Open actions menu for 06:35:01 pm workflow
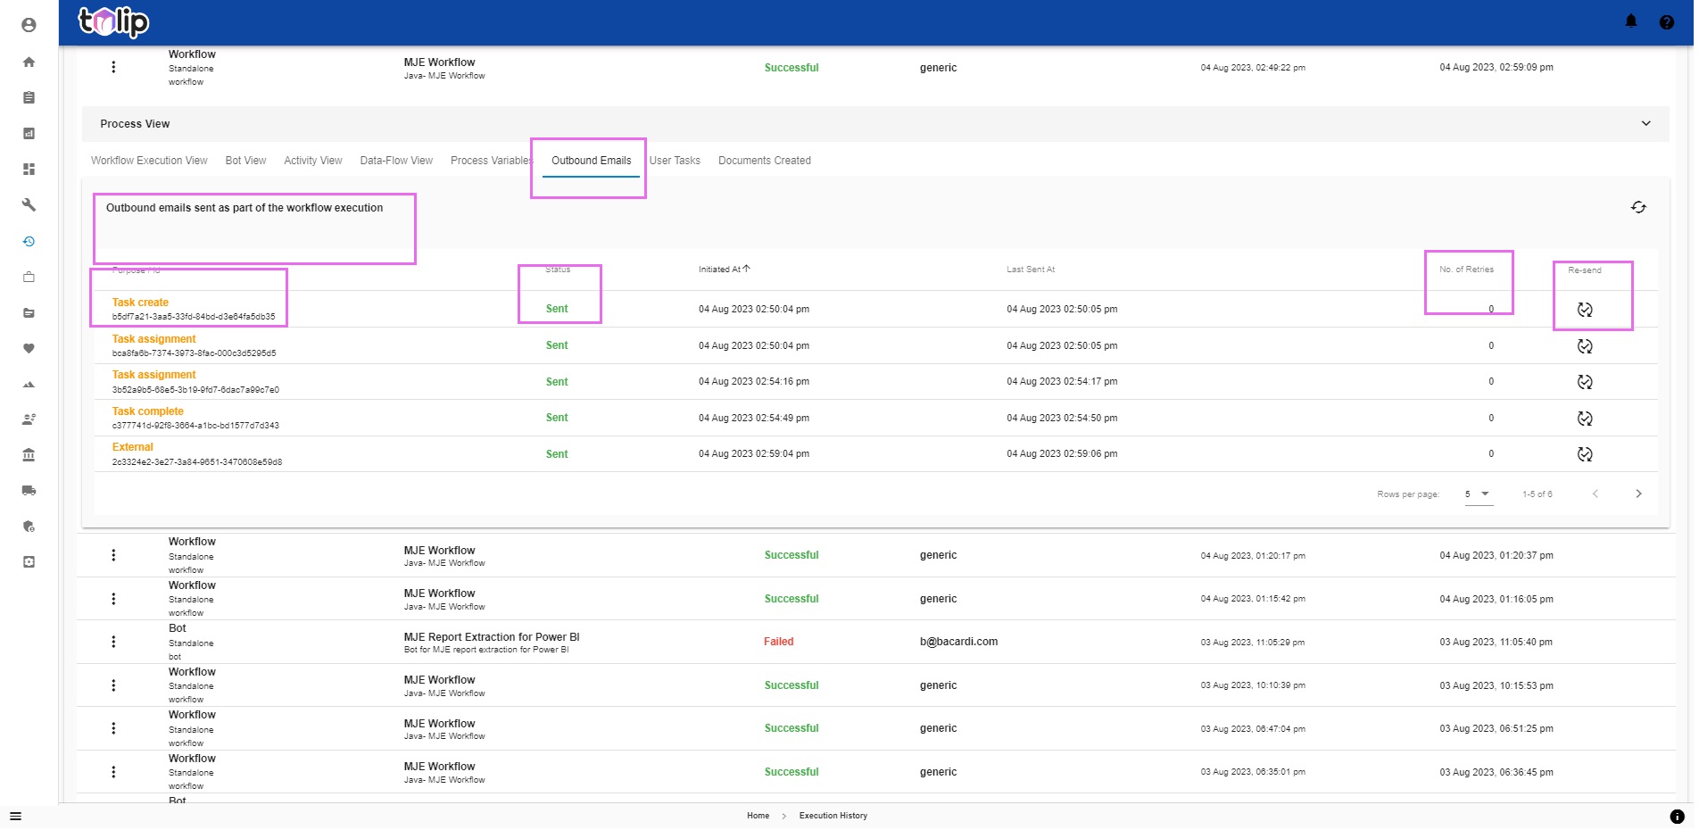The width and height of the screenshot is (1699, 830). click(x=113, y=772)
